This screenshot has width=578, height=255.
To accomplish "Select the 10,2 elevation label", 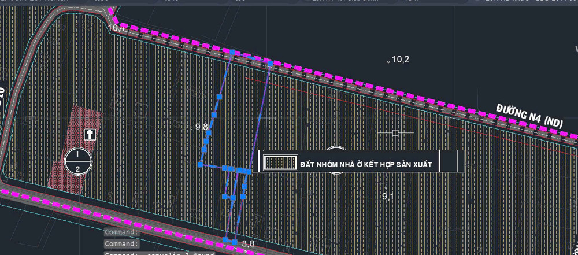I will click(401, 59).
